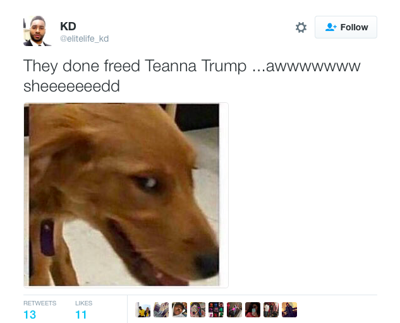Viewport: 400px width, 323px height.
Task: Click the RETWEETS label
Action: (x=40, y=303)
